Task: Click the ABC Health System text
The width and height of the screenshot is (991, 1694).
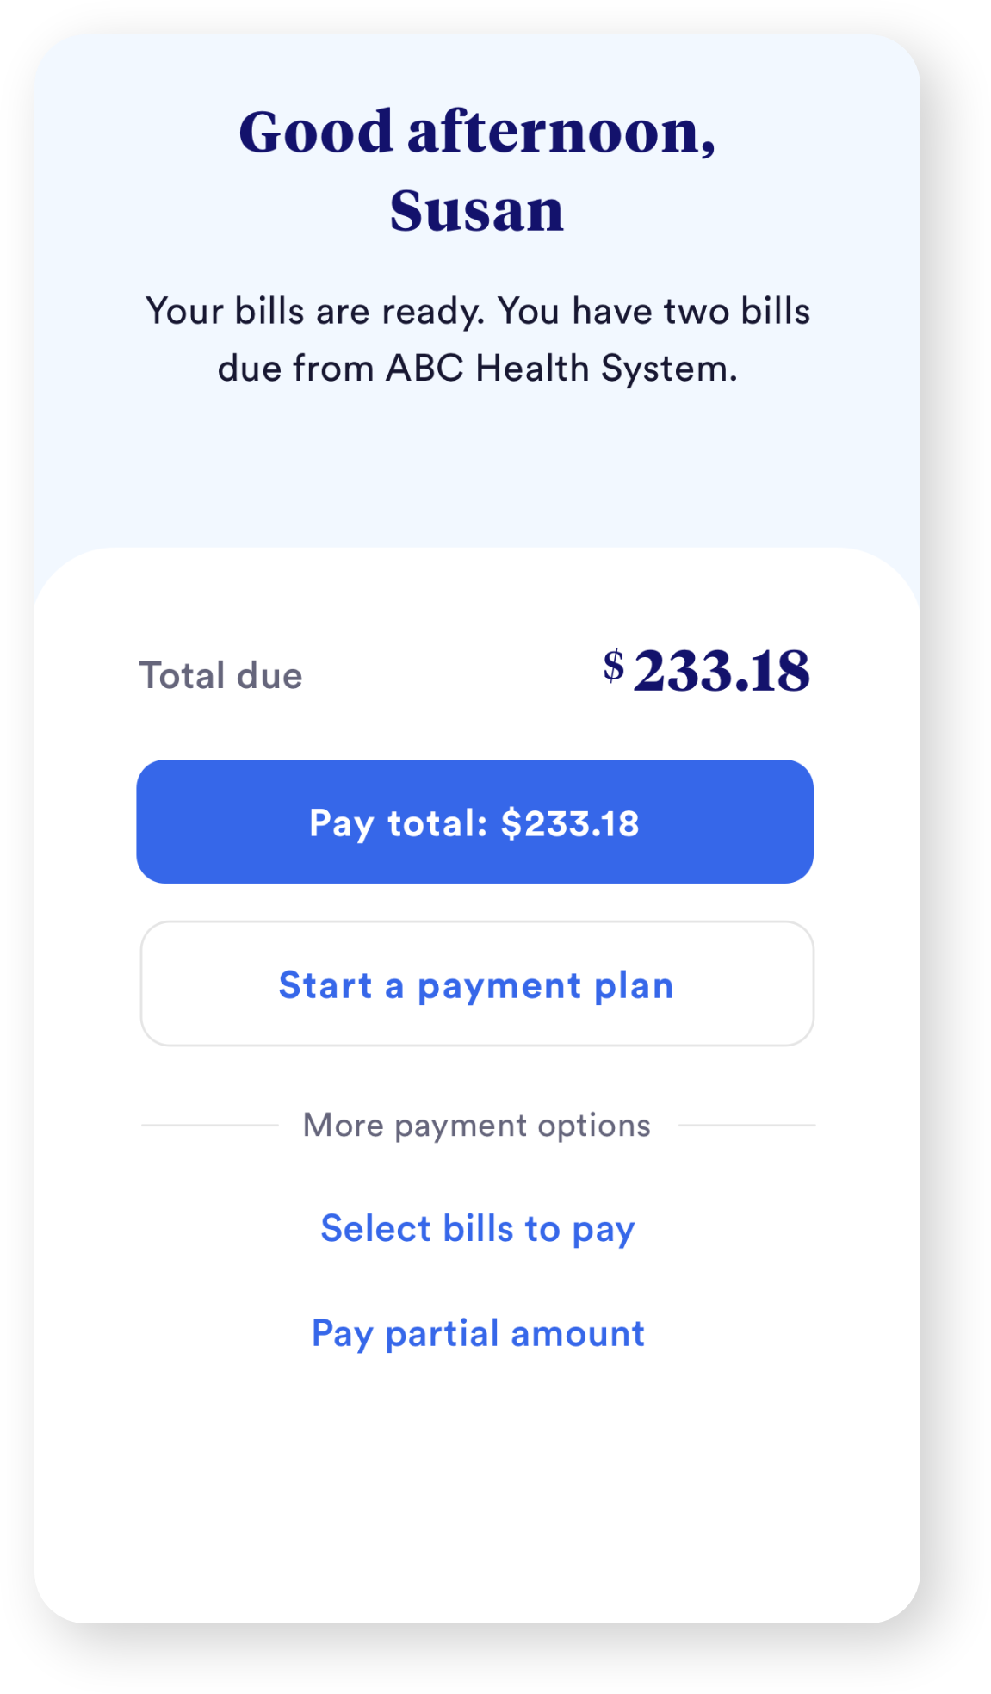Action: click(x=561, y=369)
